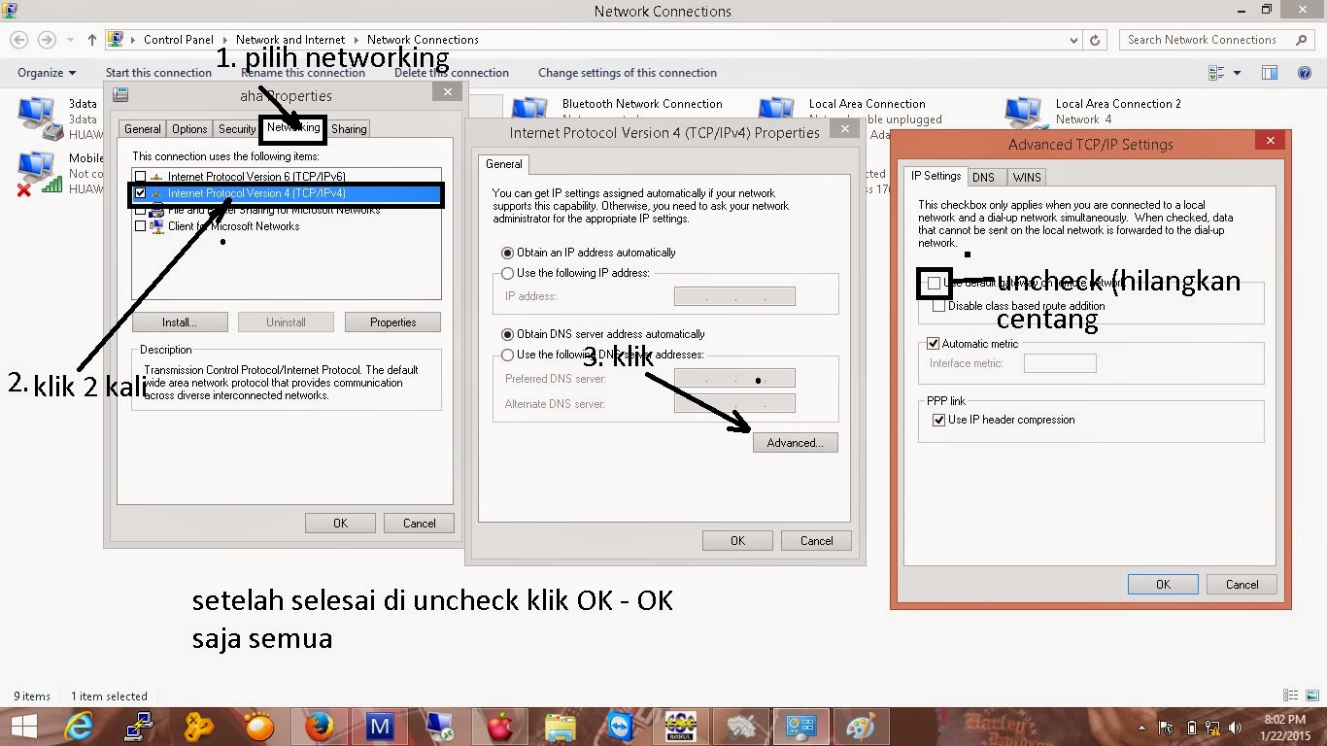Screen dimensions: 1327x746
Task: Click the Search Network Connections box
Action: (x=1209, y=40)
